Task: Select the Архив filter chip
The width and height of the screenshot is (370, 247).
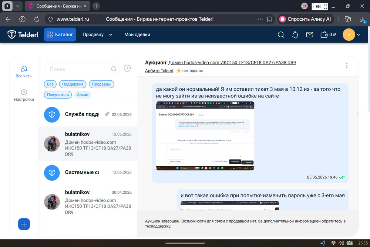Action: coord(83,95)
